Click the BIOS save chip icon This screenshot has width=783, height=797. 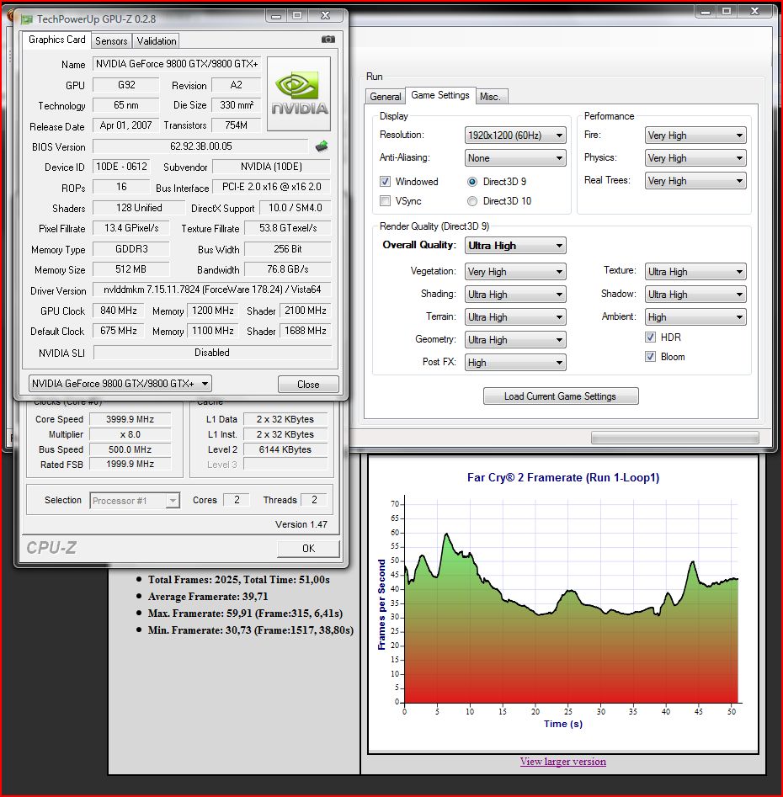click(x=322, y=146)
